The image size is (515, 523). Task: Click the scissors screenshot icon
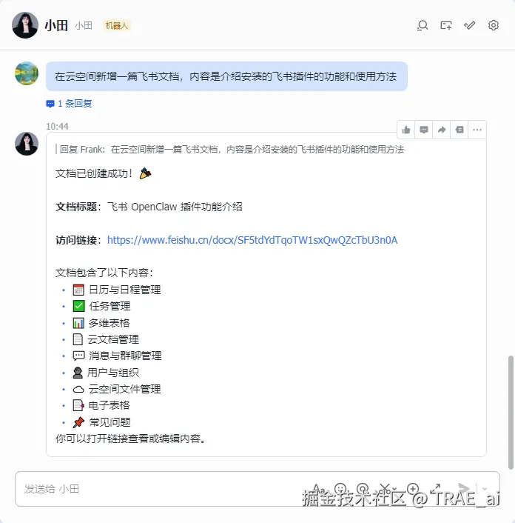pos(385,489)
